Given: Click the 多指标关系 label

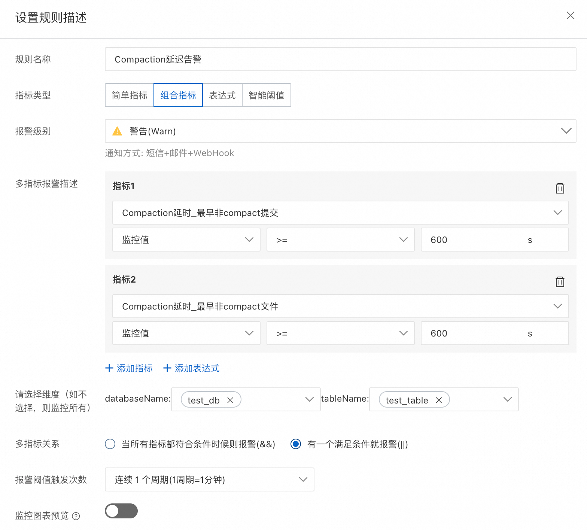Looking at the screenshot, I should (37, 444).
